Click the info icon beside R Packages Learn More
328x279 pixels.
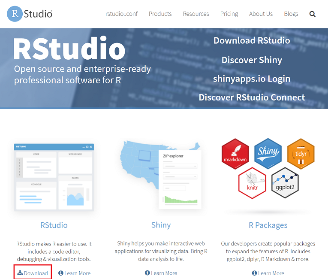pos(254,273)
